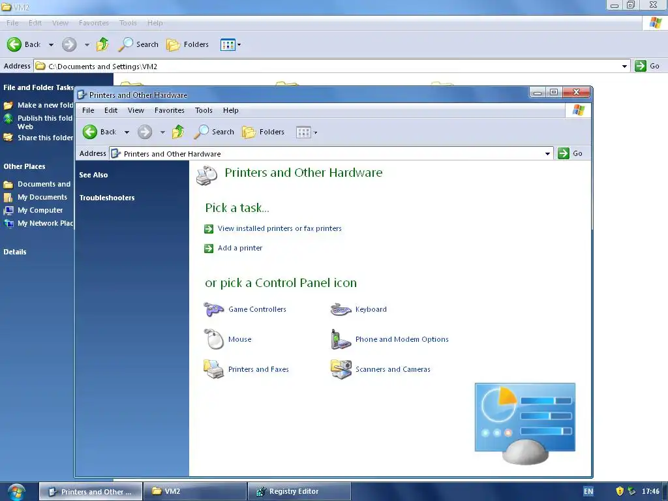Viewport: 668px width, 501px height.
Task: Open Troubleshooters in the See Also pane
Action: coord(107,198)
